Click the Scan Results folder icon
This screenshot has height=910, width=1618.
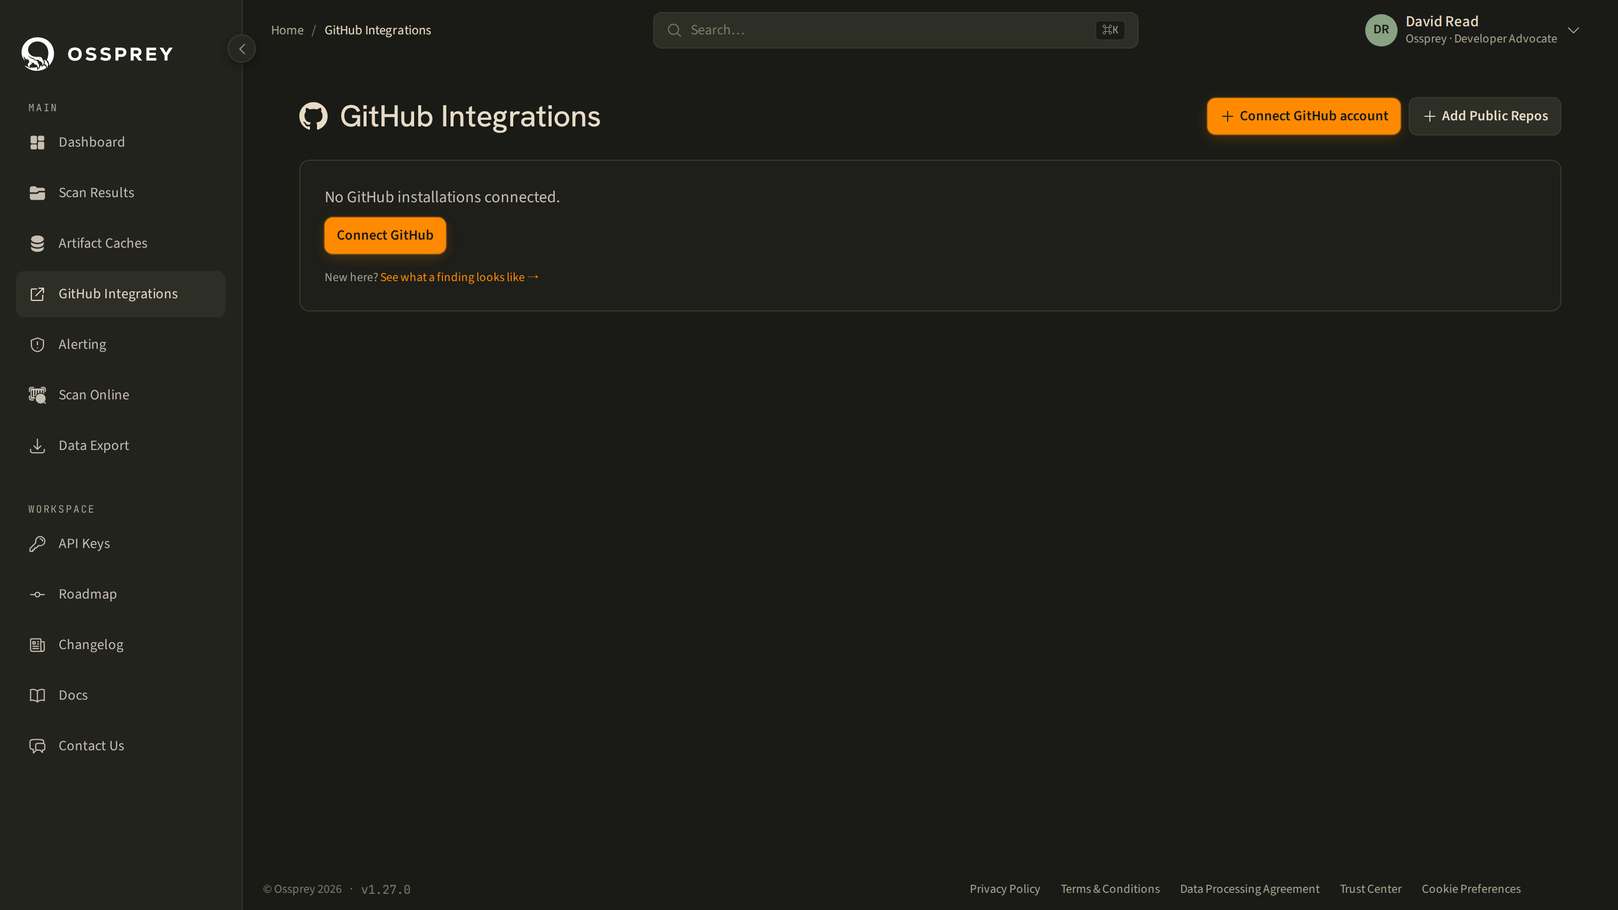click(38, 193)
